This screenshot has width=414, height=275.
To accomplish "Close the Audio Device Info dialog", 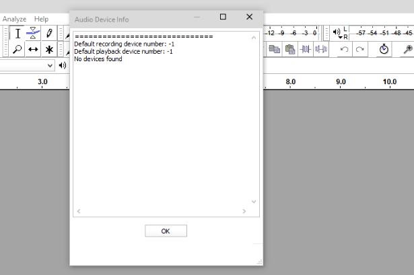I will coord(249,17).
